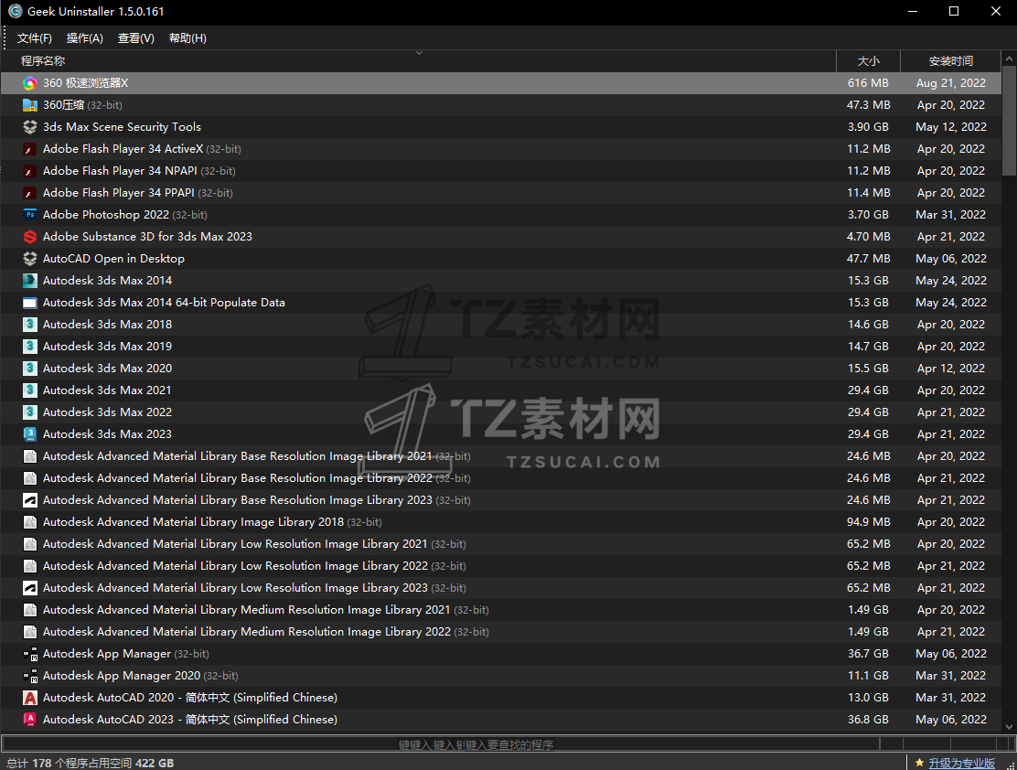Select the Low Resolution Image Library 2021 row
The width and height of the screenshot is (1017, 770).
[x=500, y=544]
